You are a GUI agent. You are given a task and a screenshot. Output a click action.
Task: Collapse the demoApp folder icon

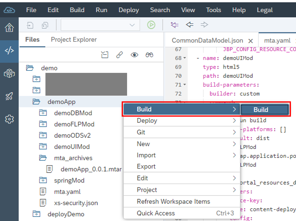pyautogui.click(x=36, y=102)
